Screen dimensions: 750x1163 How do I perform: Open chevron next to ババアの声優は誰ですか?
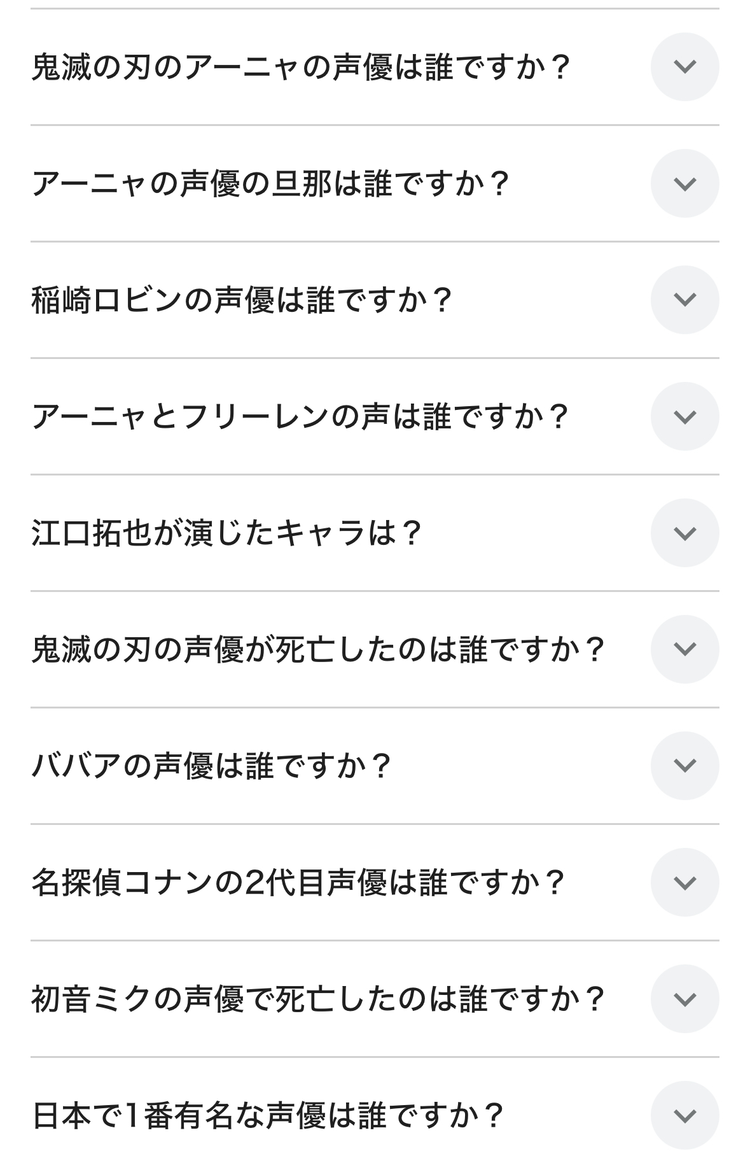(684, 766)
